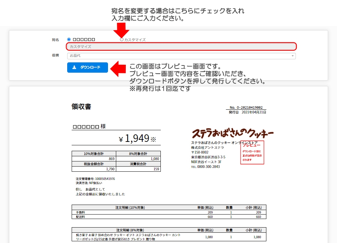The height and width of the screenshot is (243, 337).
Task: Select the default 宛名 radio button
Action: pos(69,40)
